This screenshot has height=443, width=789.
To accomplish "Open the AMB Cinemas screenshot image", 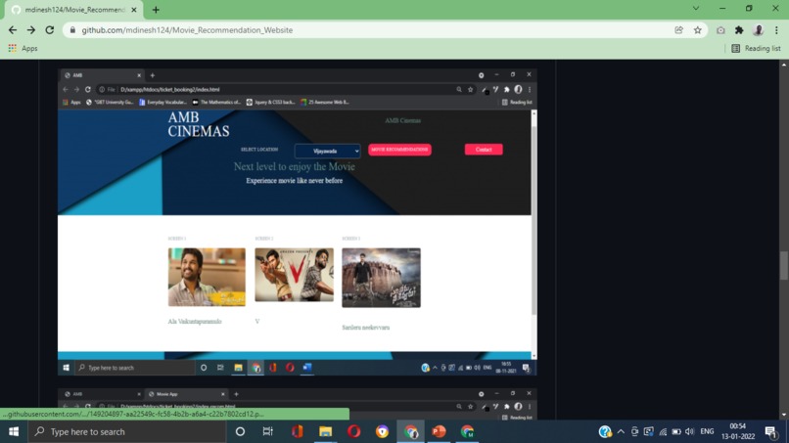I will point(298,222).
